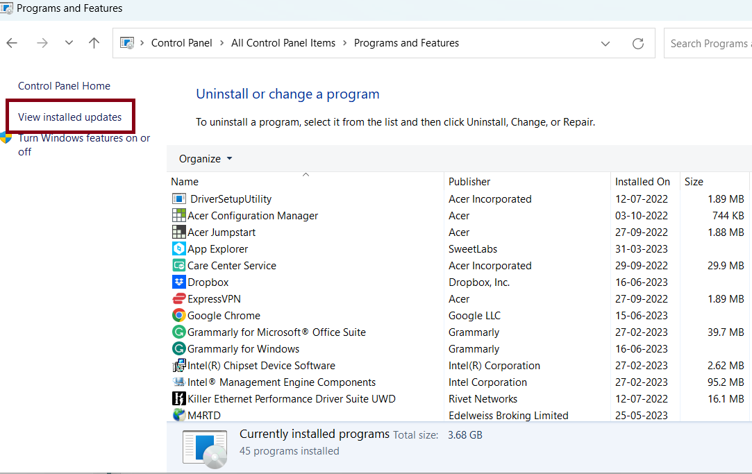
Task: Click the Dropbox, Inc. publisher cell
Action: [479, 282]
